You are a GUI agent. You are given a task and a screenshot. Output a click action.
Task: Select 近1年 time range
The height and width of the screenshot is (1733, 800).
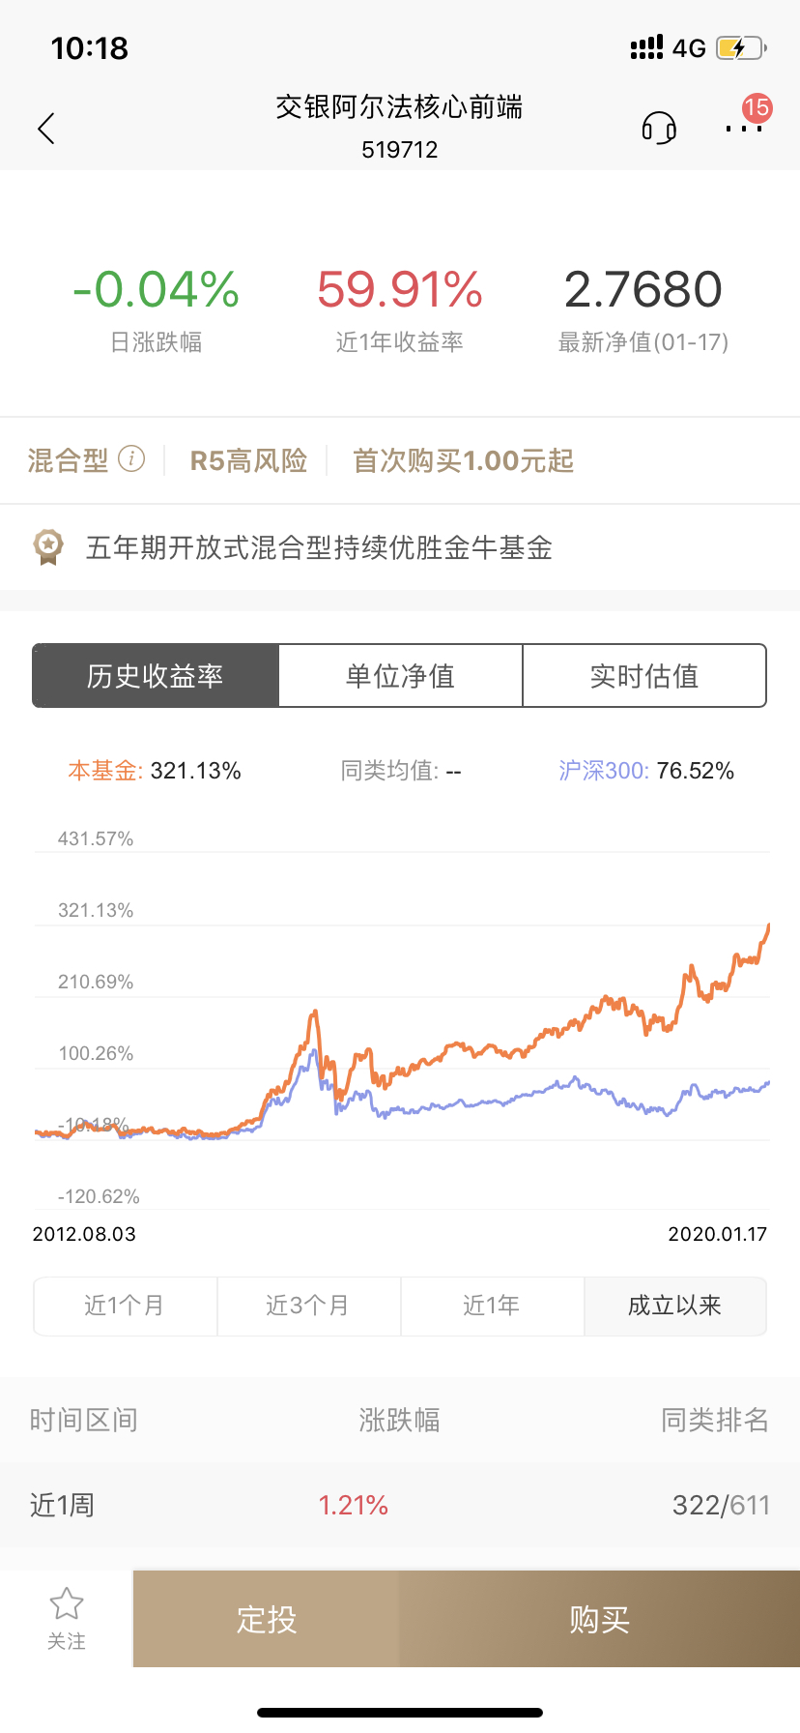tap(492, 1306)
